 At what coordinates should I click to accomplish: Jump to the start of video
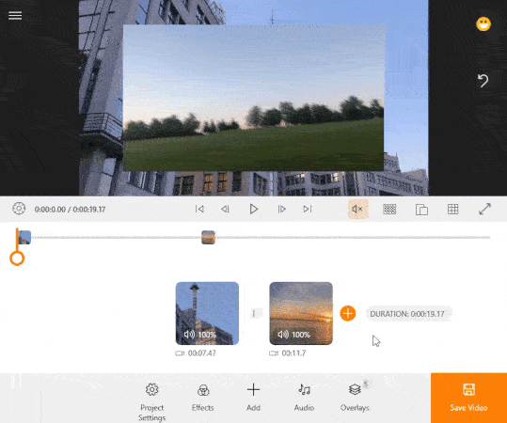[x=199, y=209]
